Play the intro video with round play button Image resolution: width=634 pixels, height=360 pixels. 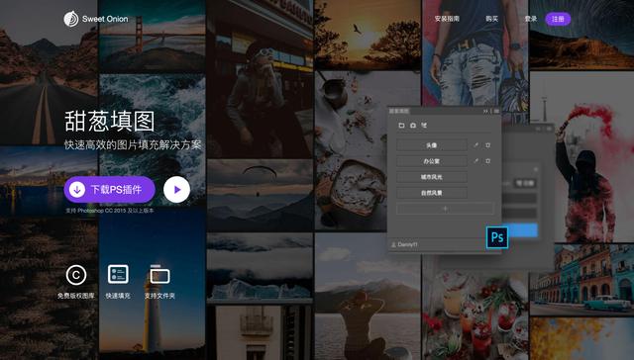click(x=176, y=189)
